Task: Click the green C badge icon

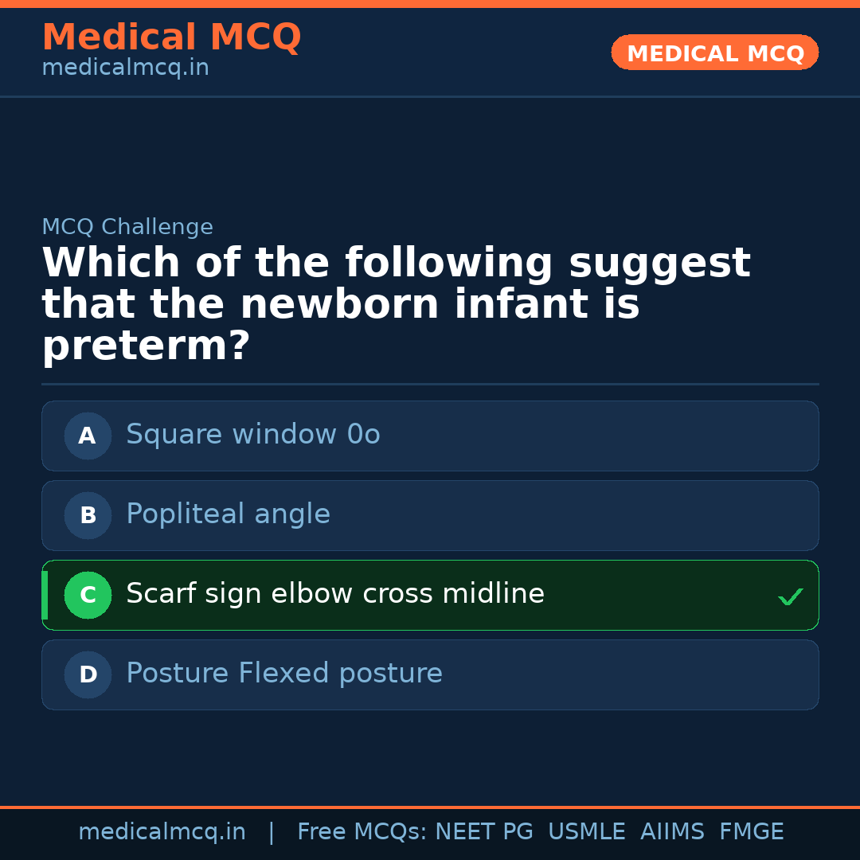Action: coord(88,595)
